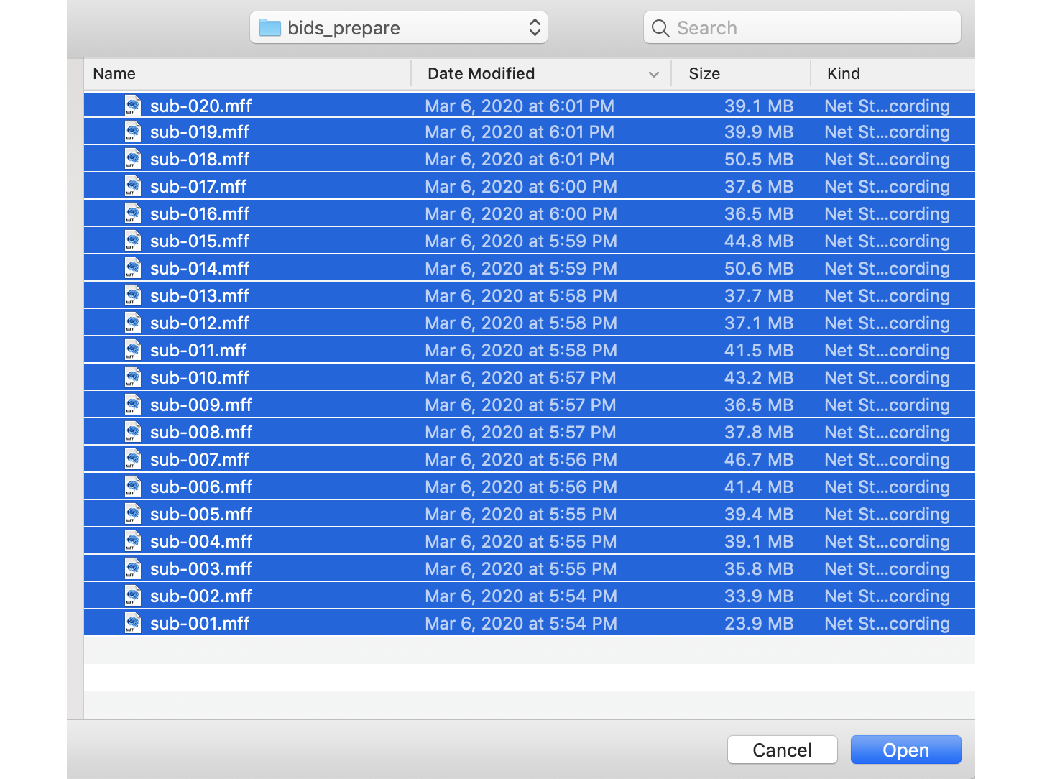
Task: Open the bids_prepare folder dropdown
Action: coord(398,28)
